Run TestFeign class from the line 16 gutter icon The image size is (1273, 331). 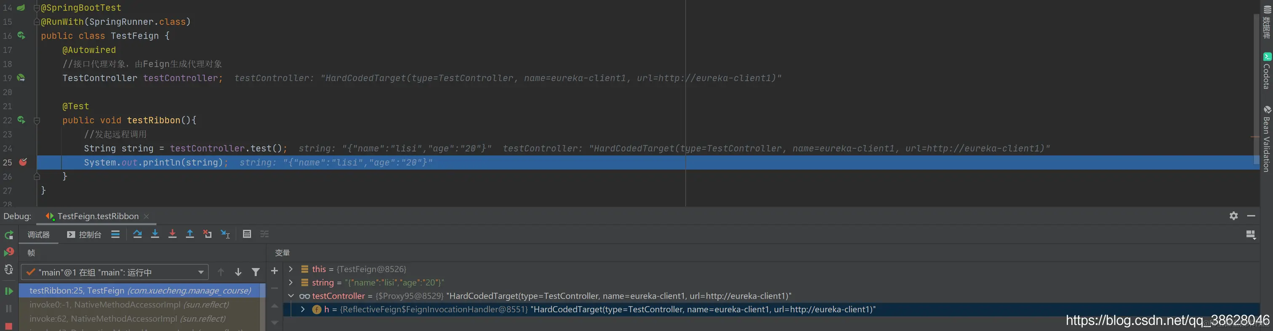(21, 36)
